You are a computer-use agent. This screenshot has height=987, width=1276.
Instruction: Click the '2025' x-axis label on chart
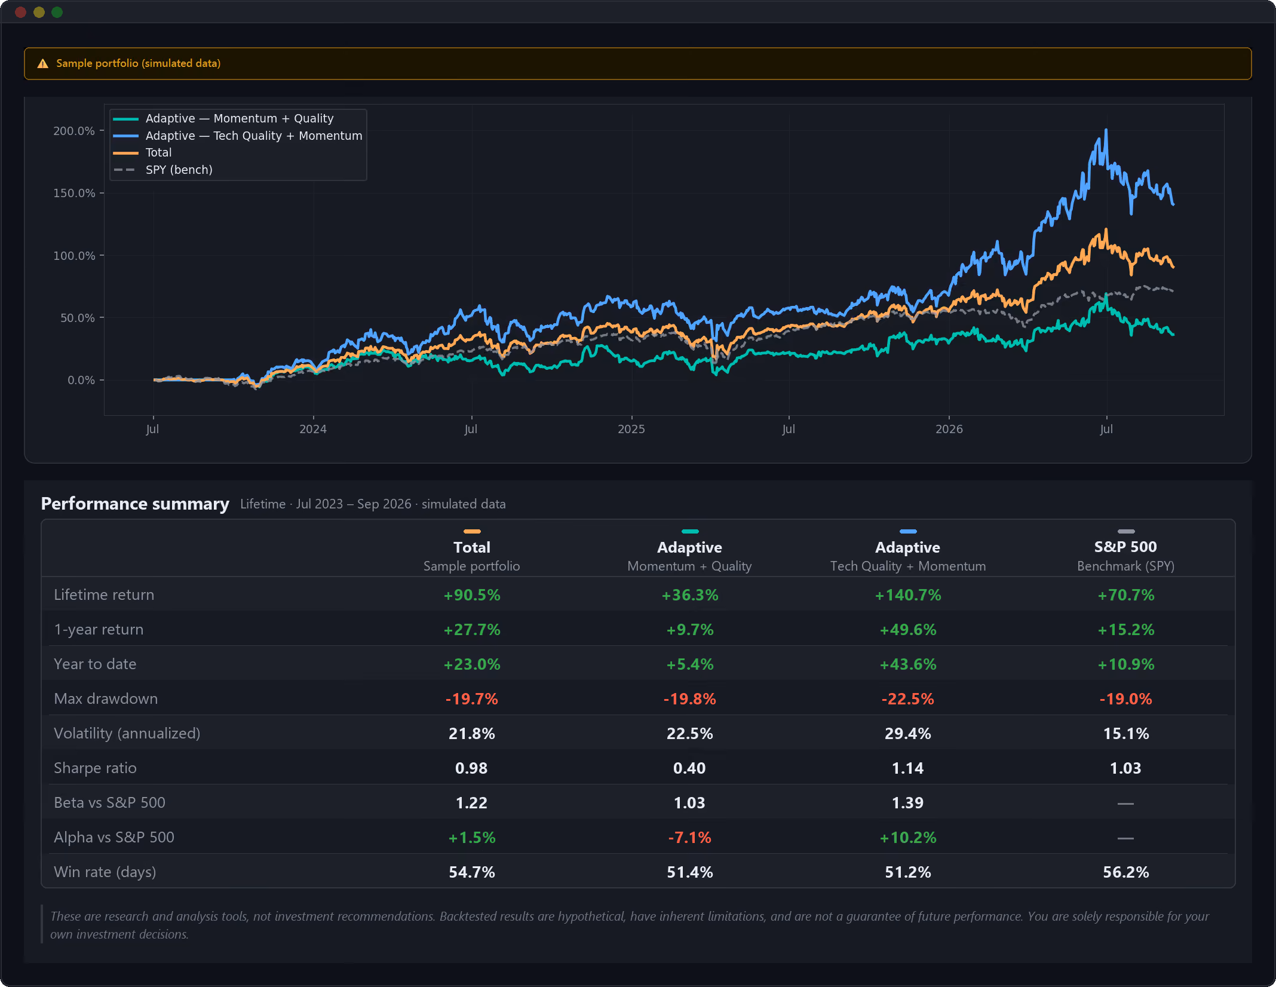631,429
